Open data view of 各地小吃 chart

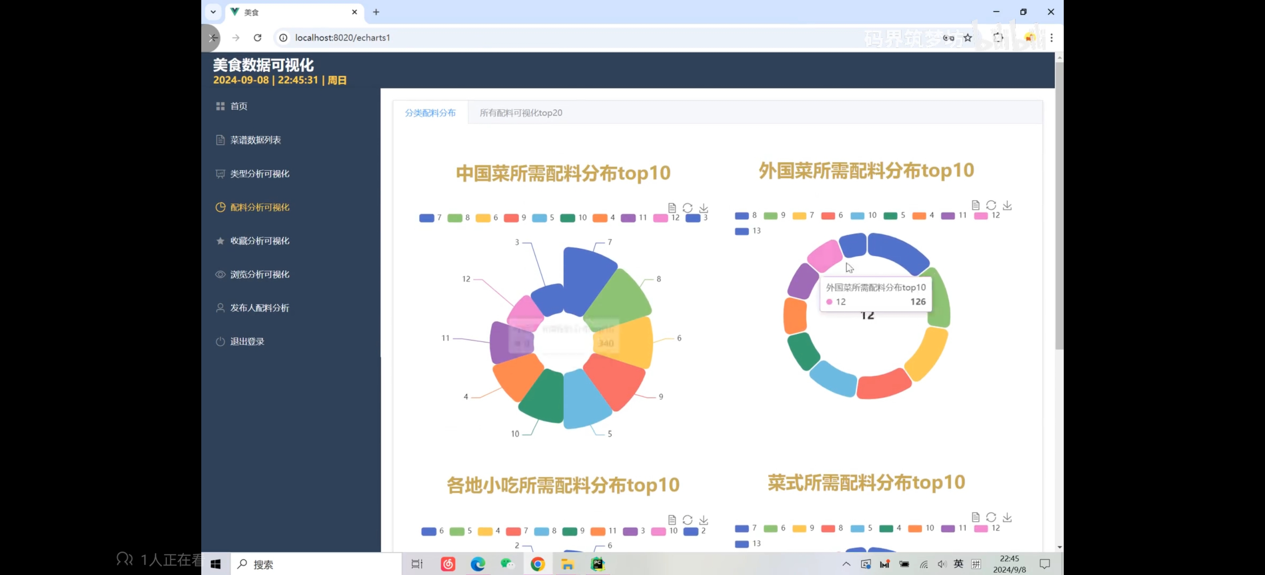[x=672, y=519]
